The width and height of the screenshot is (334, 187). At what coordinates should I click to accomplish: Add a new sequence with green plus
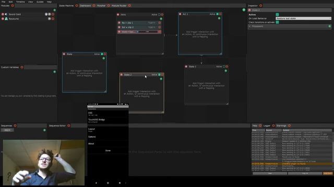point(44,130)
